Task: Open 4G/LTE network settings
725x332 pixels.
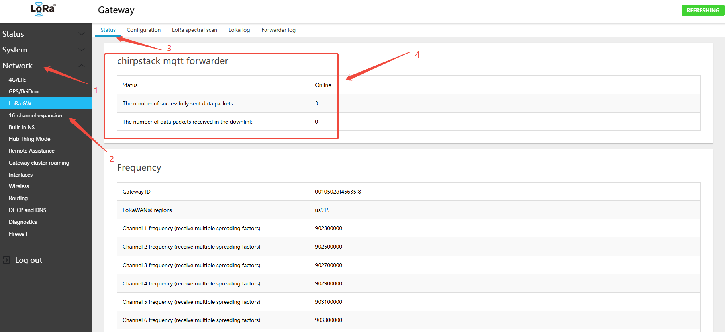Action: [17, 80]
